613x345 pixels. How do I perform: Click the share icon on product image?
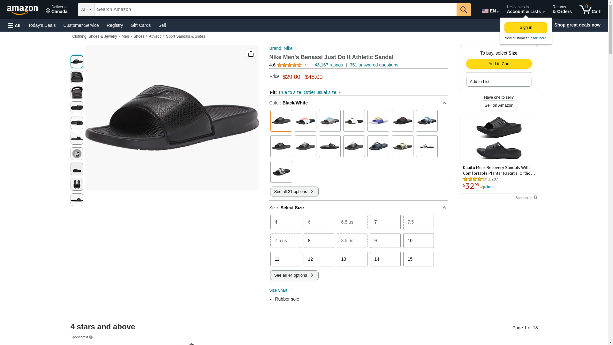click(x=251, y=54)
